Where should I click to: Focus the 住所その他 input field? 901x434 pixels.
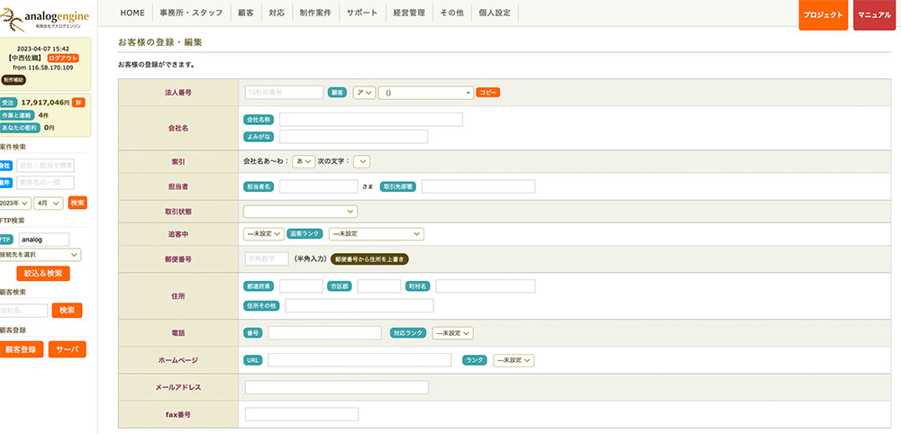[x=359, y=305]
